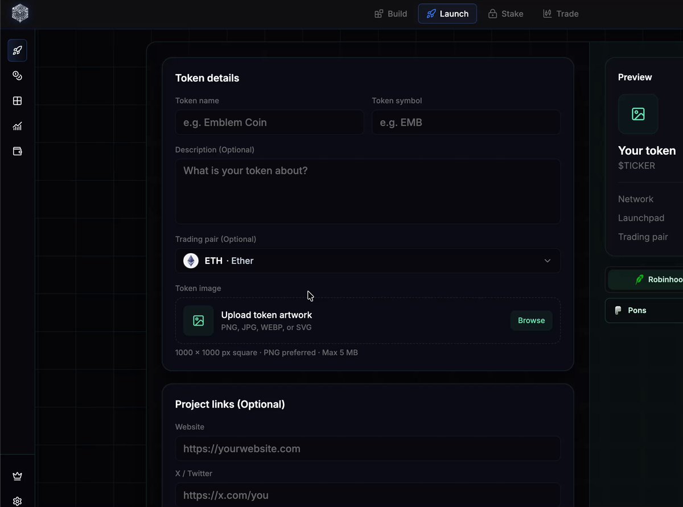The width and height of the screenshot is (683, 507).
Task: Open settings via the sidebar gear icon
Action: tap(17, 501)
